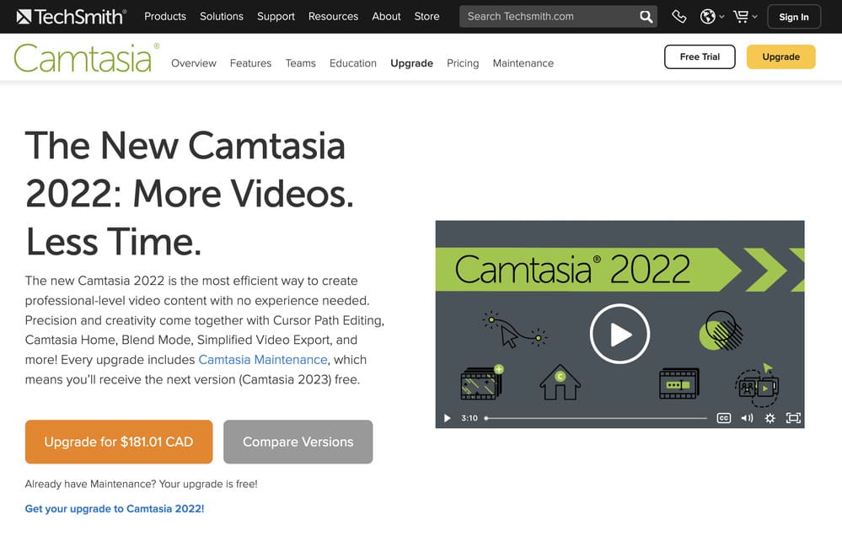Expand the language selector dropdown

click(721, 16)
